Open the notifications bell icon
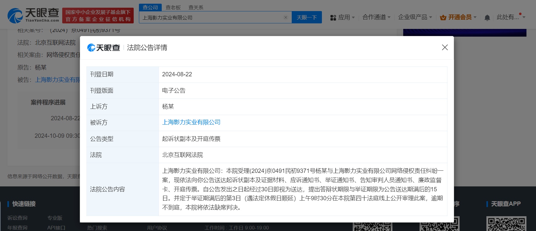 [x=487, y=18]
